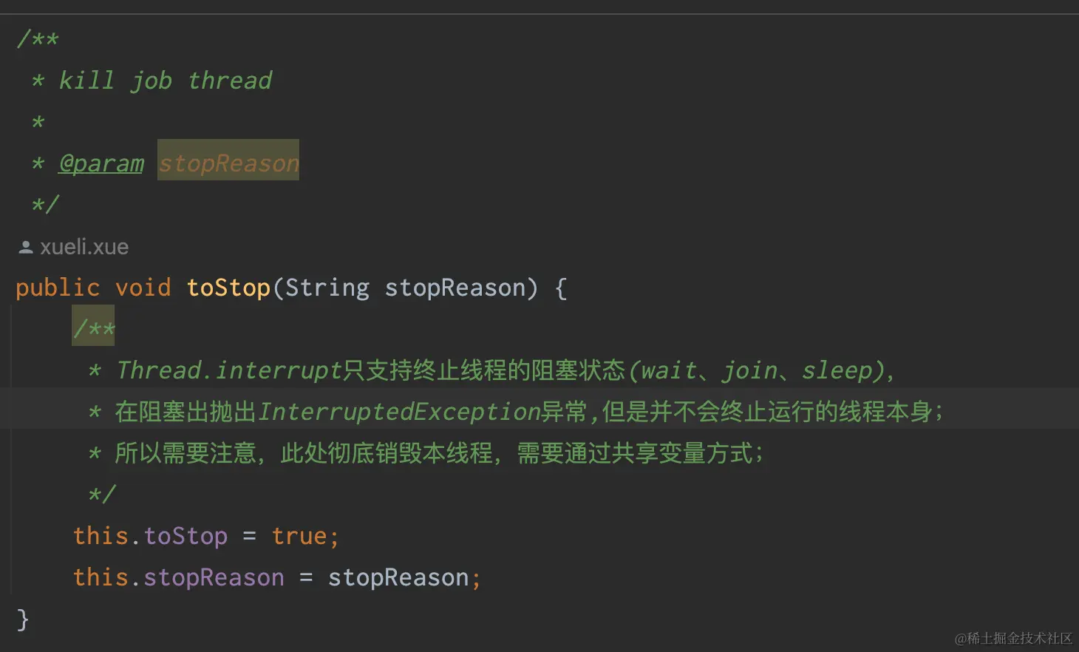Click the highlighted inner /** comment opener
Image resolution: width=1079 pixels, height=652 pixels.
coord(93,325)
